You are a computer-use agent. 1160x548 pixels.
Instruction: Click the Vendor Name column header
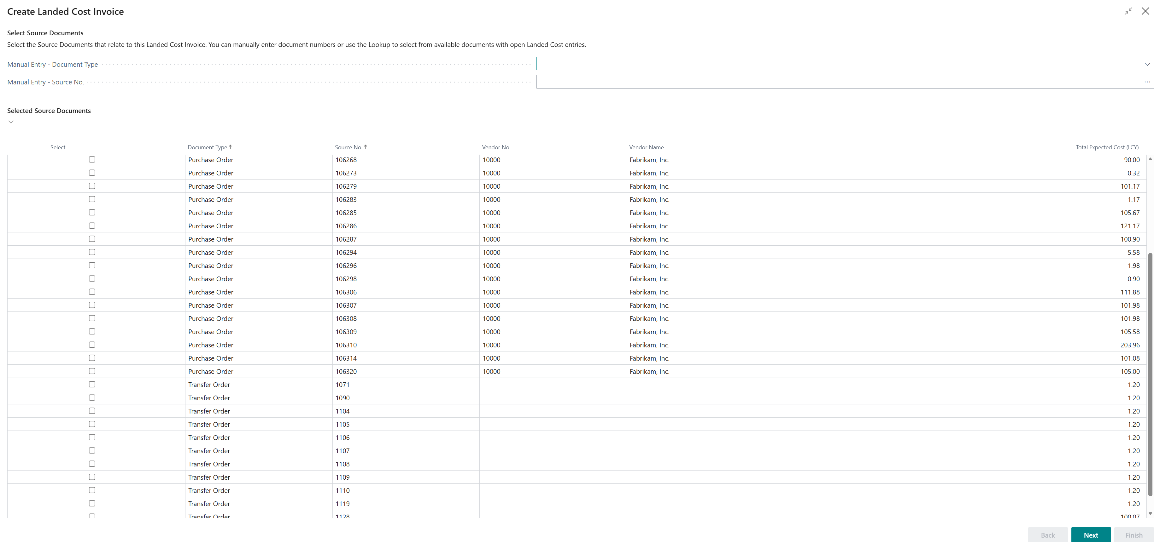click(x=646, y=147)
